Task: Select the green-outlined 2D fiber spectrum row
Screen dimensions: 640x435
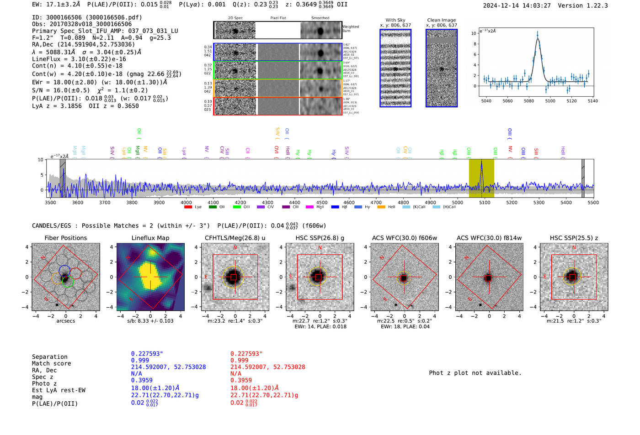Action: point(278,70)
